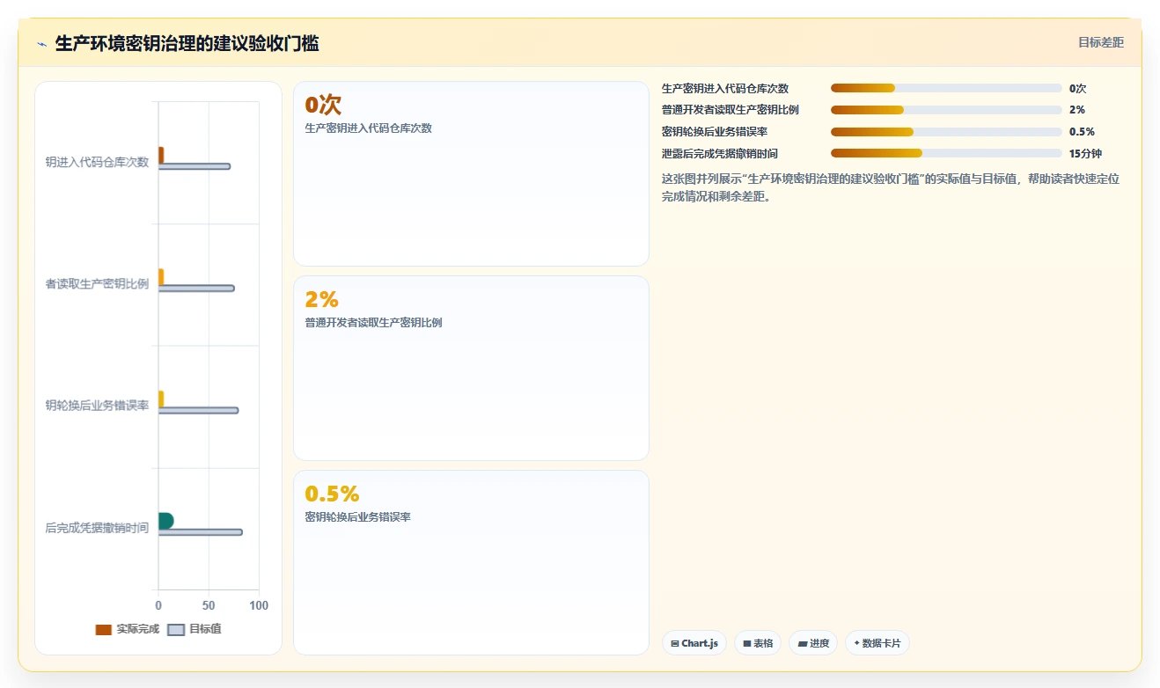Select the 0.5% data card value
1160x688 pixels.
point(332,494)
